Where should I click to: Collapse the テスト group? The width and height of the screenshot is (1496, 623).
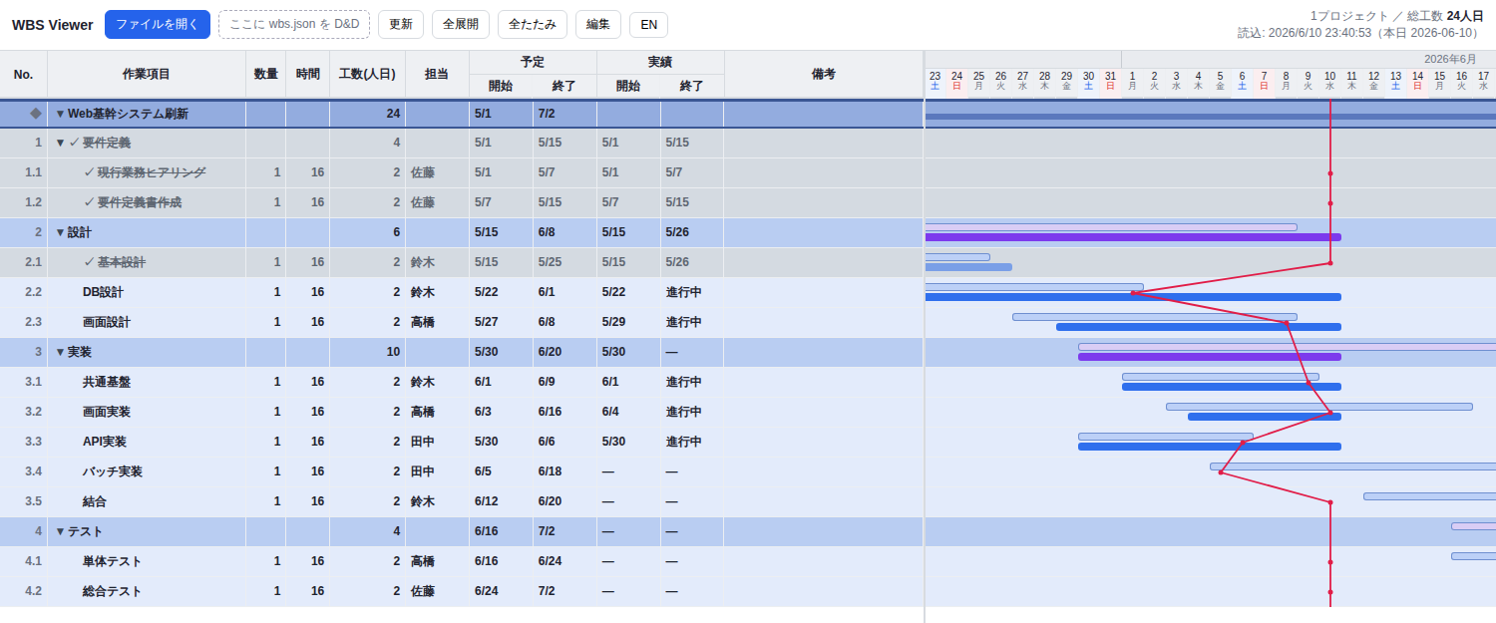coord(60,532)
